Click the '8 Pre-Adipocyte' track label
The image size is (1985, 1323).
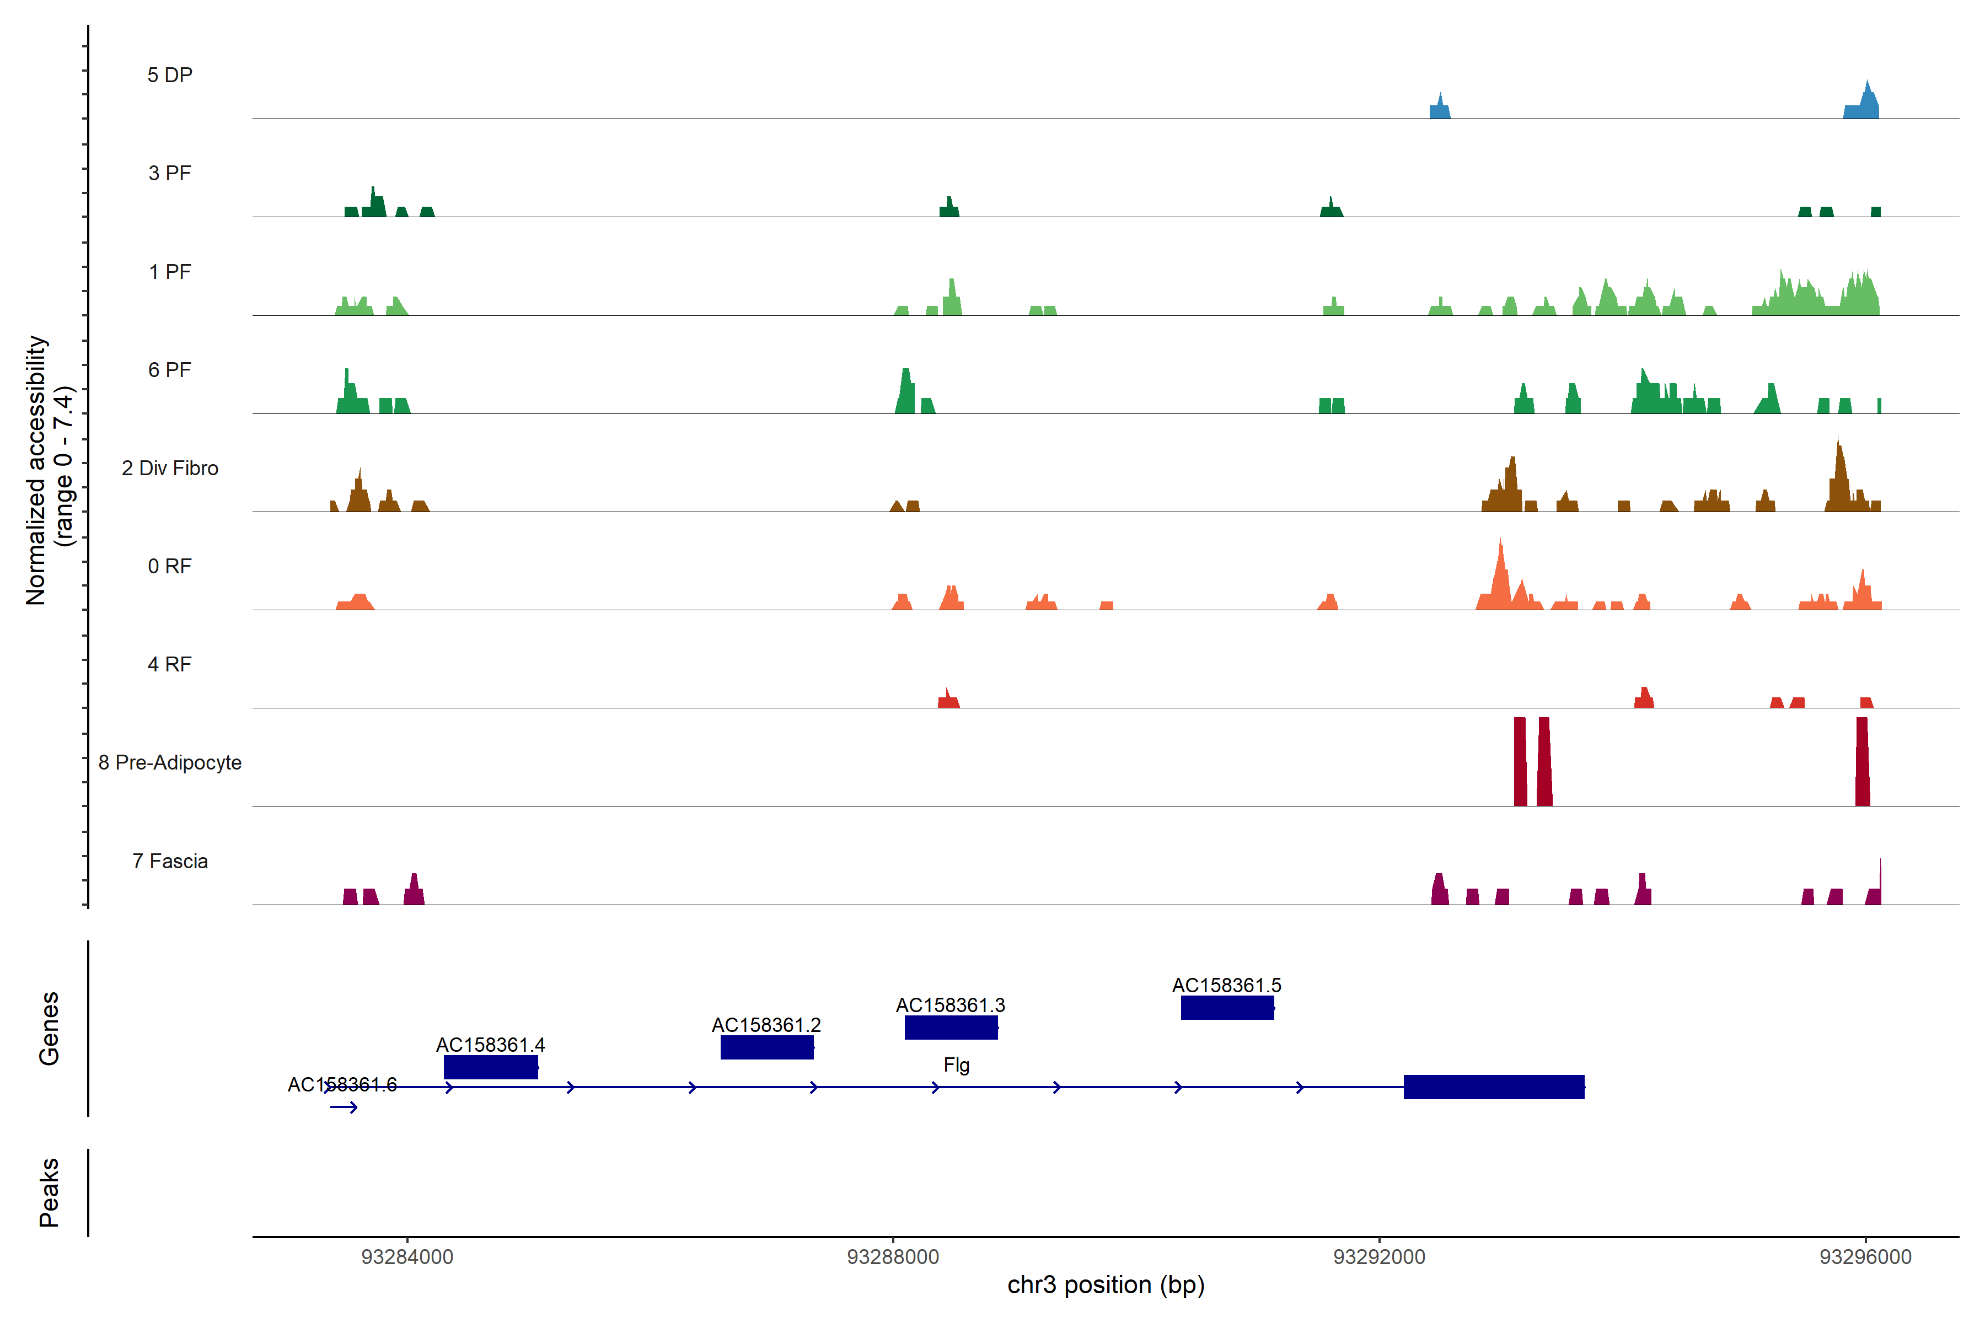(170, 763)
